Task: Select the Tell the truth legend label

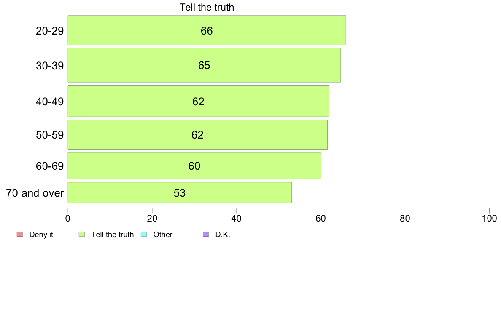Action: coord(113,235)
